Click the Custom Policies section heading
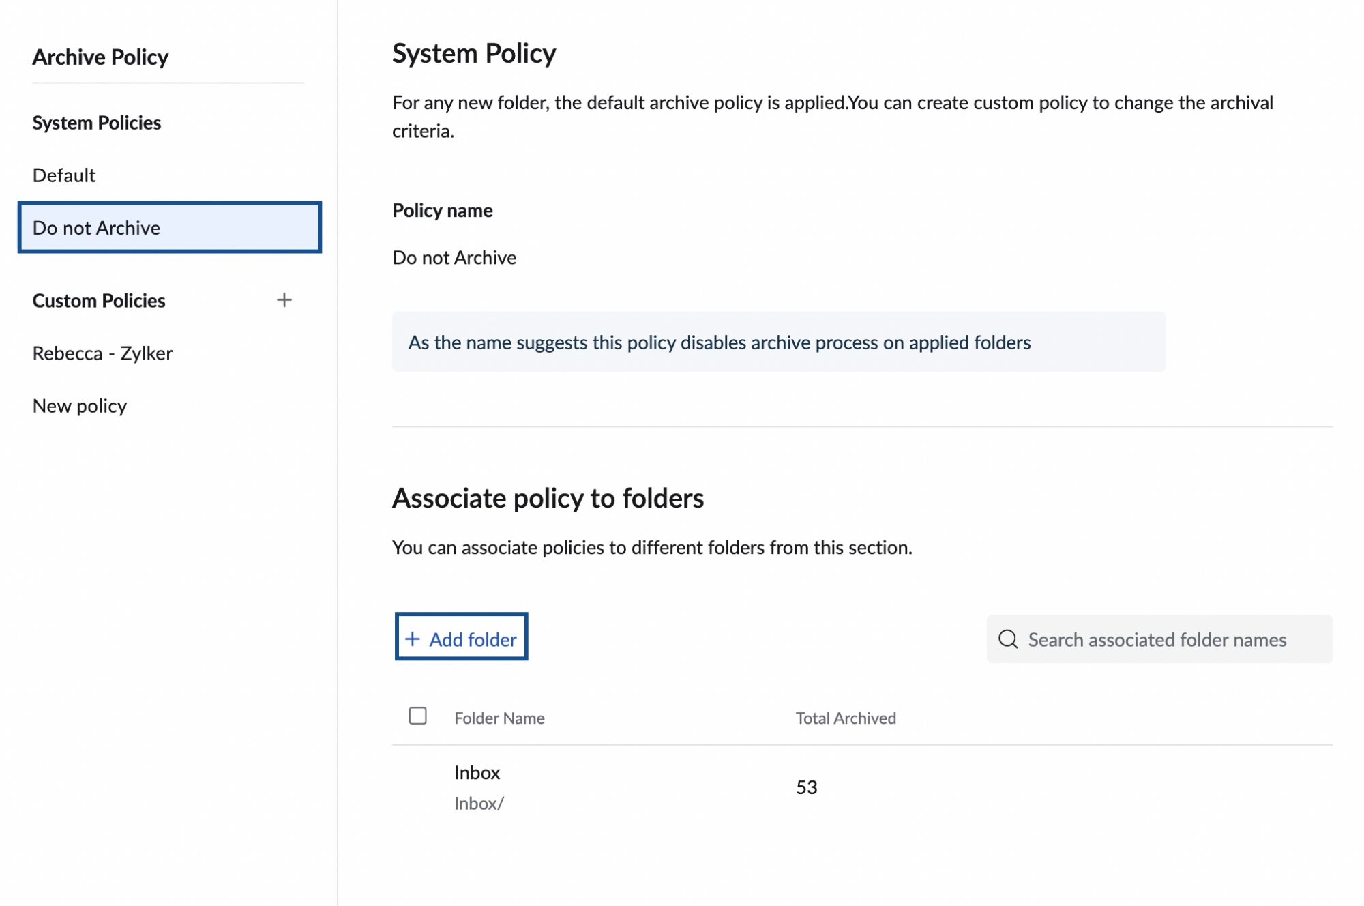This screenshot has width=1364, height=906. (99, 301)
